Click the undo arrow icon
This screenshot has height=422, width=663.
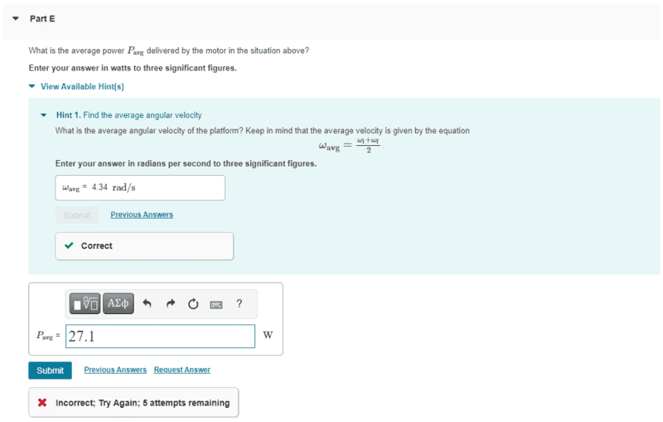pos(147,304)
